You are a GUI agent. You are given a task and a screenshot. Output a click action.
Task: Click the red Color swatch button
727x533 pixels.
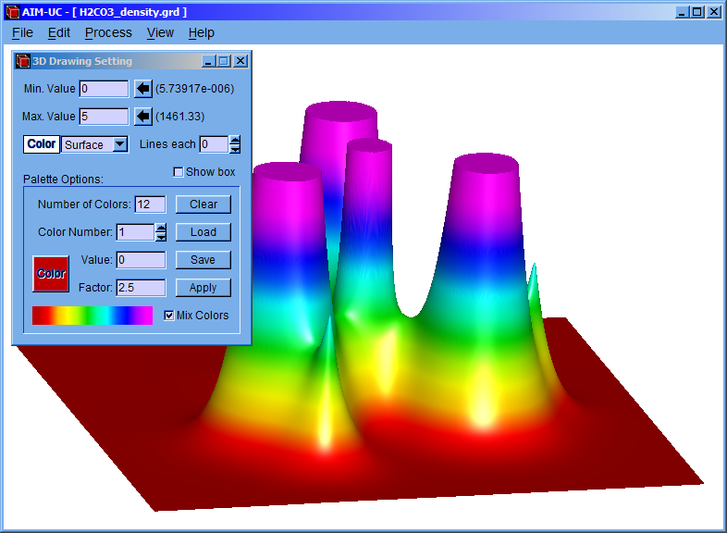pyautogui.click(x=51, y=274)
